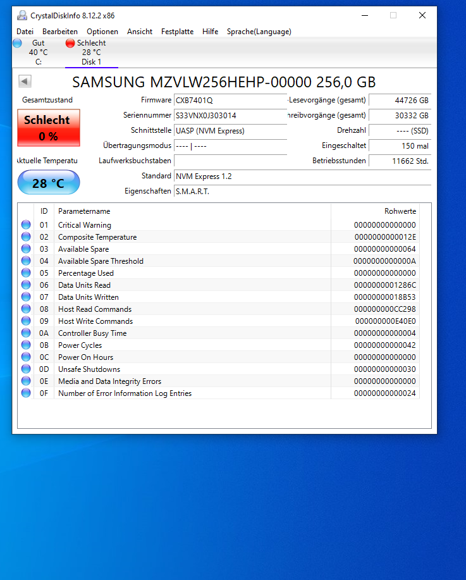Click the Schreibvorgänge value 30332 GB

point(400,115)
